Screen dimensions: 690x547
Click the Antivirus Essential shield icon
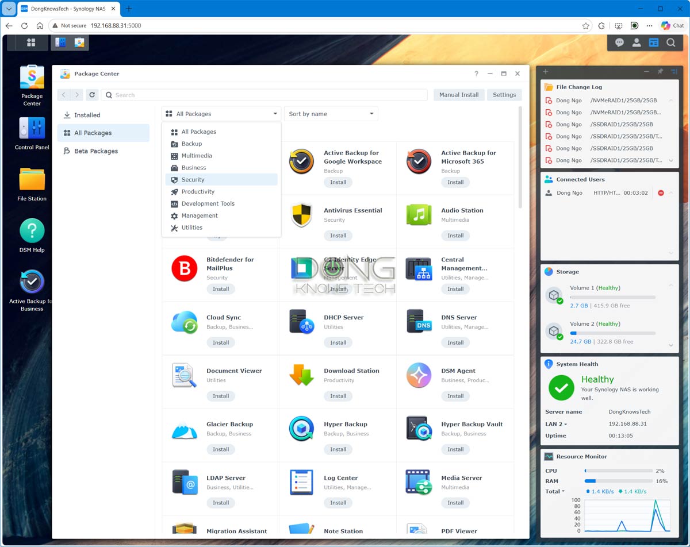[x=301, y=215]
